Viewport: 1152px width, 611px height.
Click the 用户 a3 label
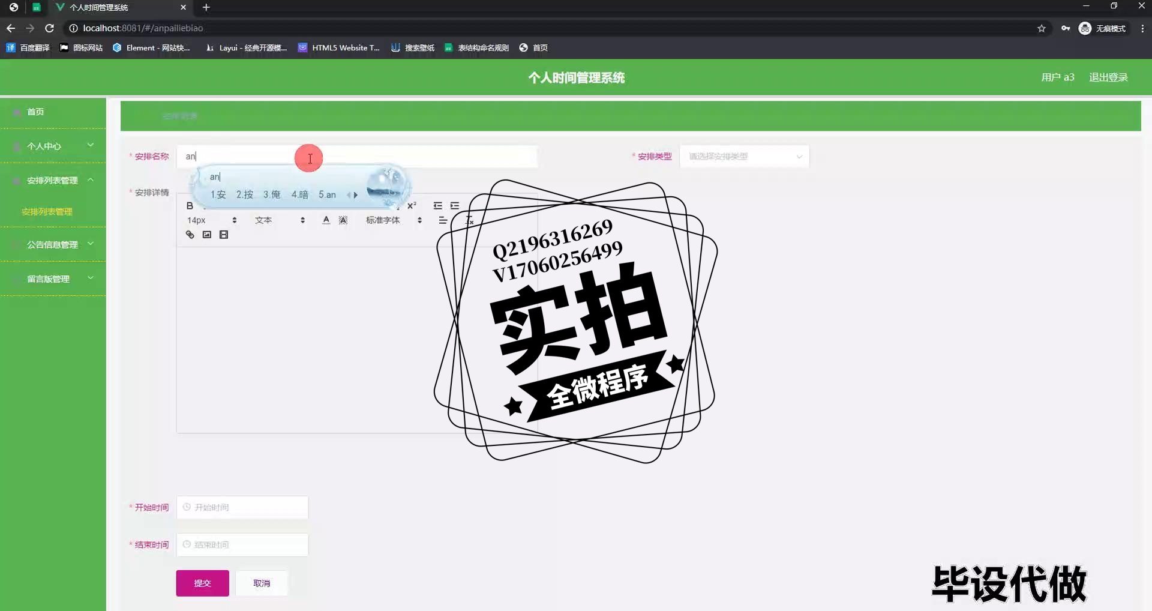(x=1058, y=77)
